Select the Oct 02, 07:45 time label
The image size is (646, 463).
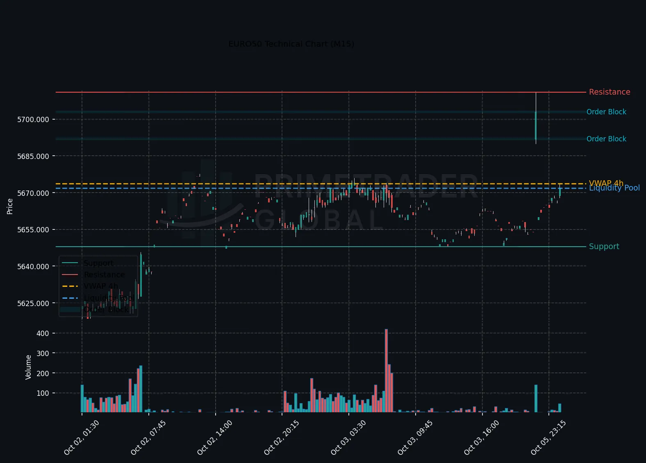(148, 438)
